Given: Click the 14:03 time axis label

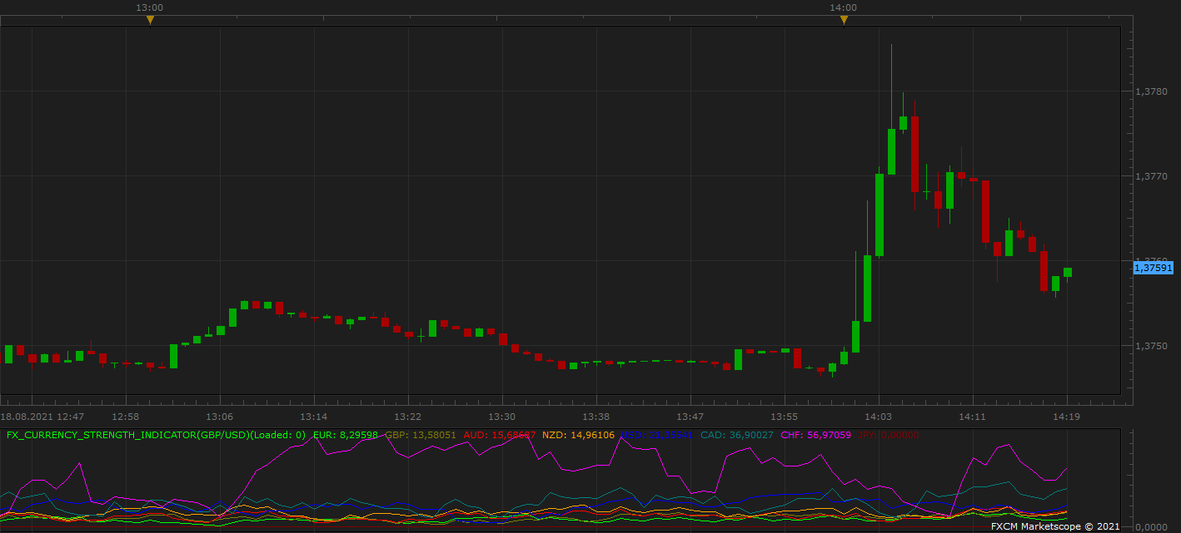Looking at the screenshot, I should pyautogui.click(x=879, y=416).
